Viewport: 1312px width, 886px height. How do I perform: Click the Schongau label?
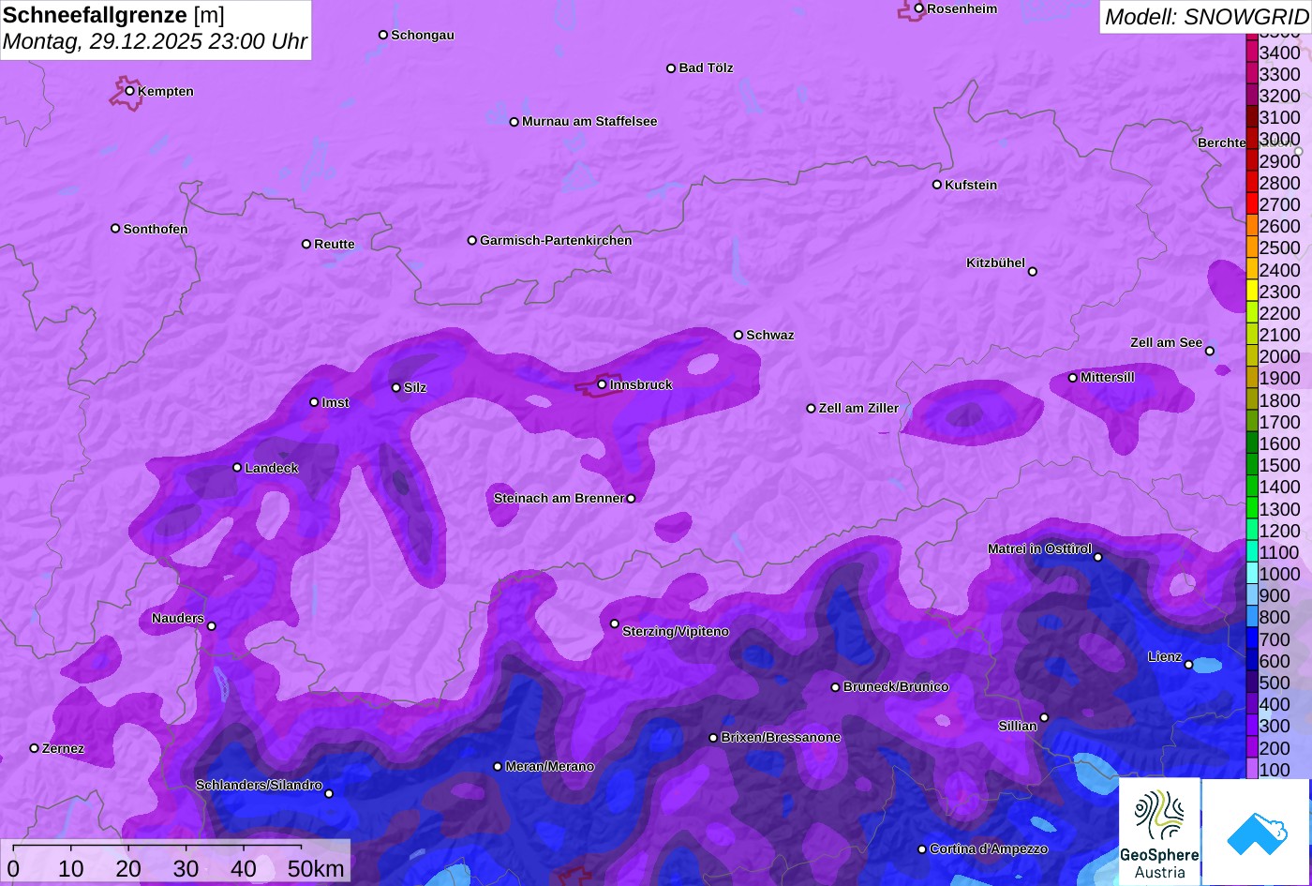(x=423, y=35)
